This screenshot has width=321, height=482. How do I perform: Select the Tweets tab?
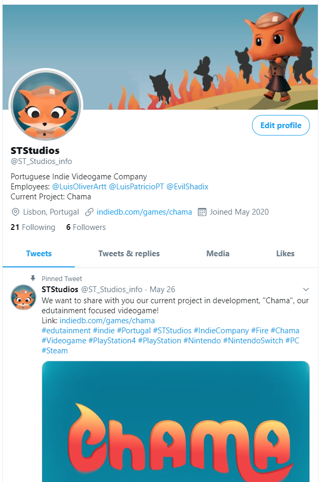pyautogui.click(x=38, y=254)
